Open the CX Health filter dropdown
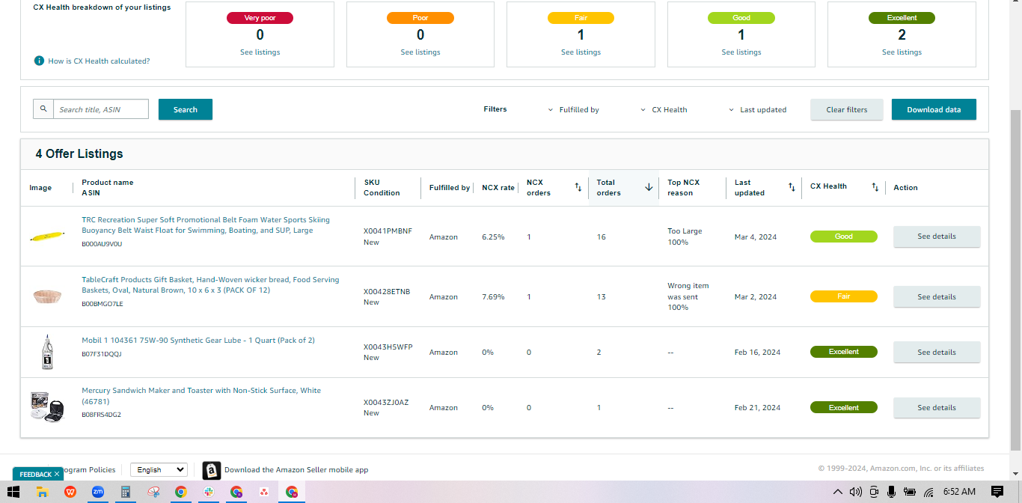Image resolution: width=1022 pixels, height=503 pixels. [x=664, y=109]
